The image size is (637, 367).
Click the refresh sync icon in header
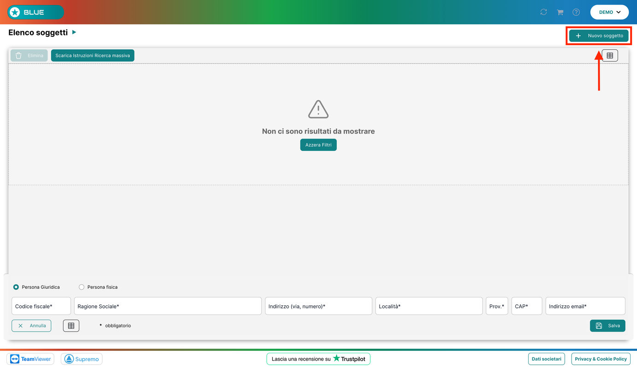[x=543, y=12]
